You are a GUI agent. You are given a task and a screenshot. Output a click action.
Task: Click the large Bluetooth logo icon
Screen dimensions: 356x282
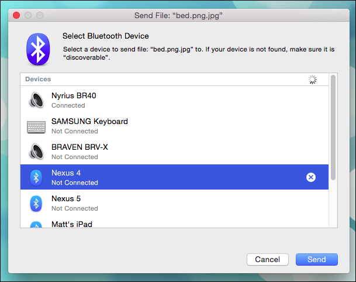pos(38,49)
